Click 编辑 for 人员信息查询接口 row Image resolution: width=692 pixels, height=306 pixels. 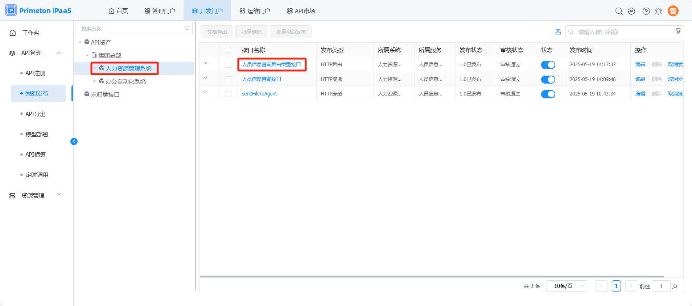pos(640,79)
